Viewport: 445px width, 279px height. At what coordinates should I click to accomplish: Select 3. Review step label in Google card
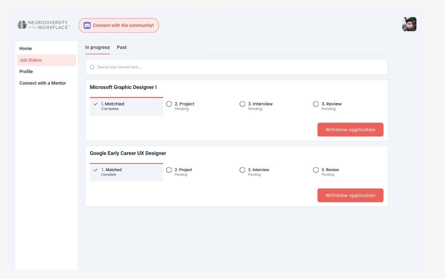(330, 170)
